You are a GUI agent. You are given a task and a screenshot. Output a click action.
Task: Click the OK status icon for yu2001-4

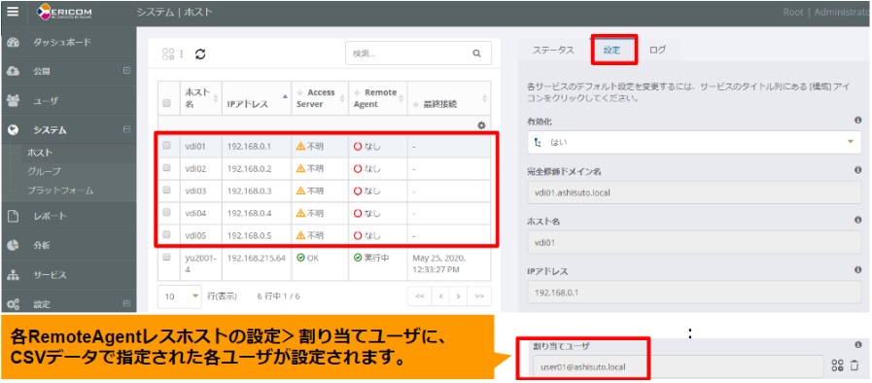[x=300, y=258]
